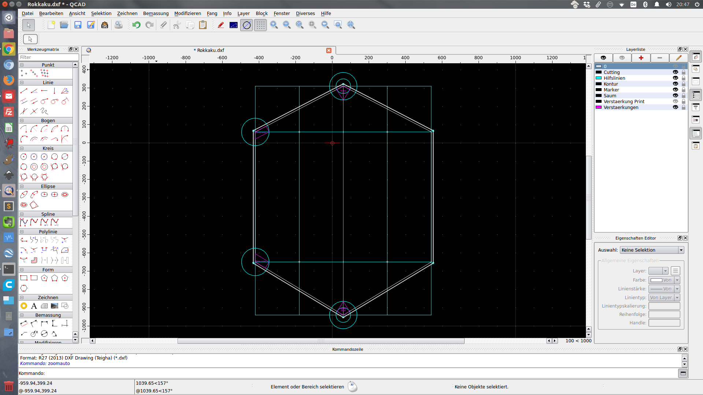The image size is (703, 395).
Task: Click the add layer plus icon
Action: point(641,58)
